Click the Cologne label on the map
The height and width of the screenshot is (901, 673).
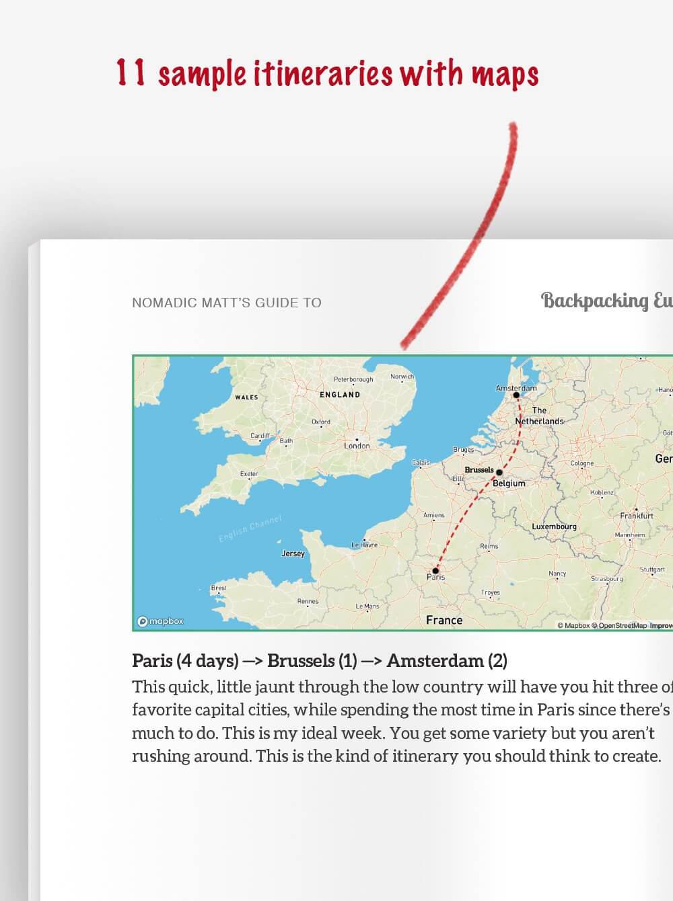coord(581,463)
